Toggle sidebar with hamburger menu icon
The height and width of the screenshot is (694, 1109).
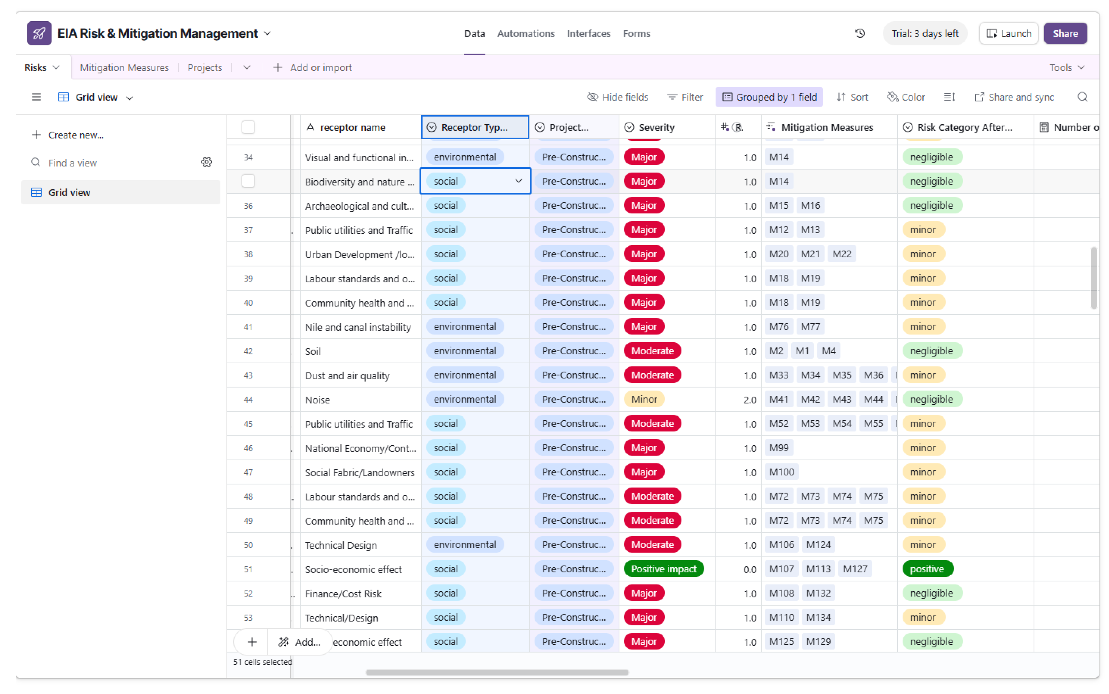(36, 97)
